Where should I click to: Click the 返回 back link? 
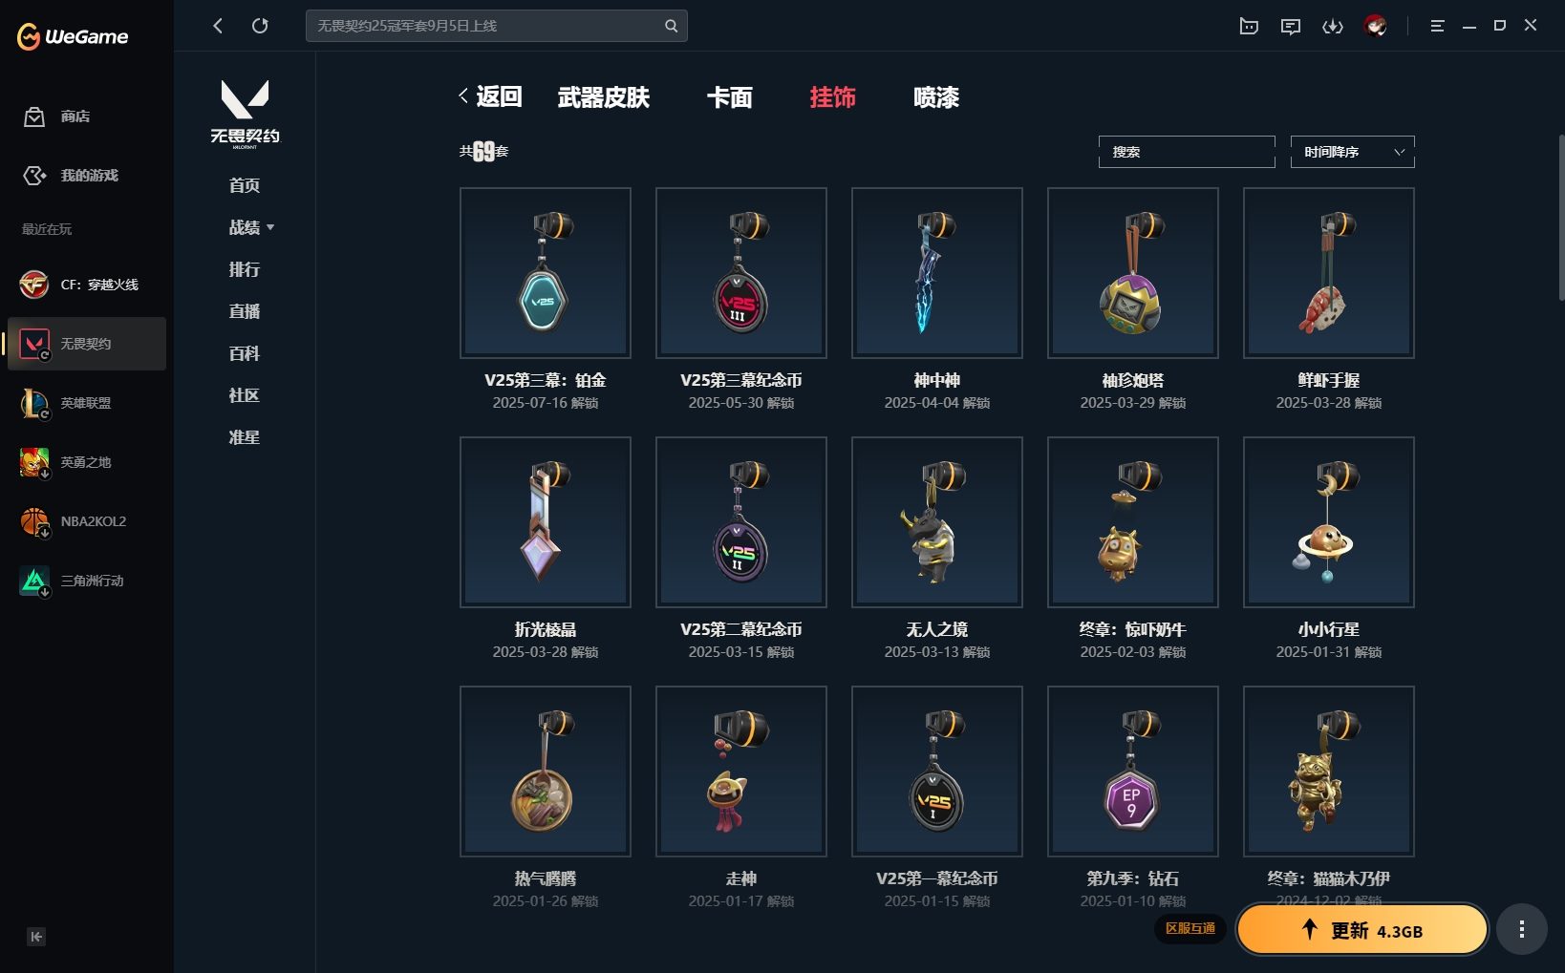tap(490, 96)
